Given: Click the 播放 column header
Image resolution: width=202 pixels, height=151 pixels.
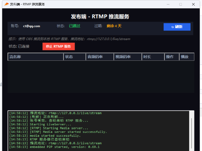Looking at the screenshot, I should pos(187,57).
